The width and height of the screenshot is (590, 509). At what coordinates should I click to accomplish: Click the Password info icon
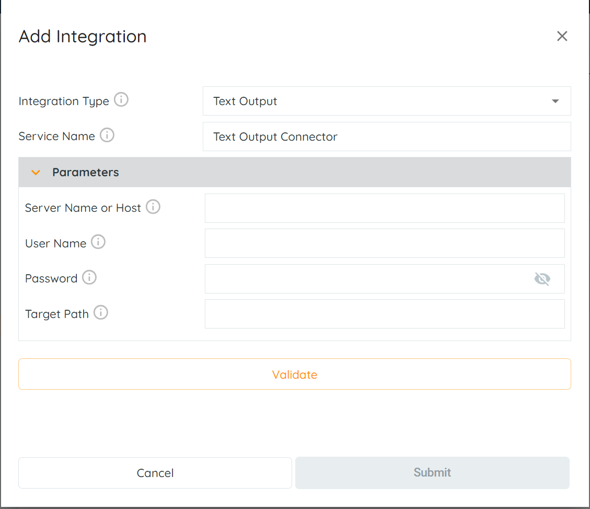tap(89, 277)
